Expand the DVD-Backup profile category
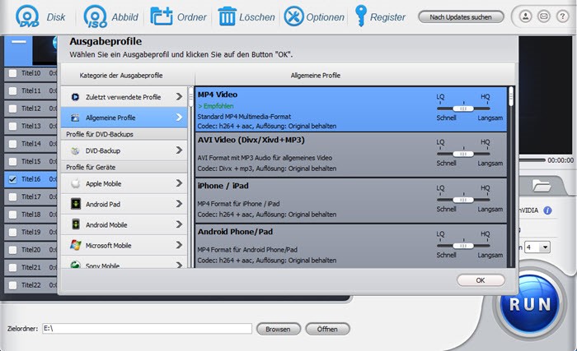Screen dimensions: 577x351 point(124,150)
